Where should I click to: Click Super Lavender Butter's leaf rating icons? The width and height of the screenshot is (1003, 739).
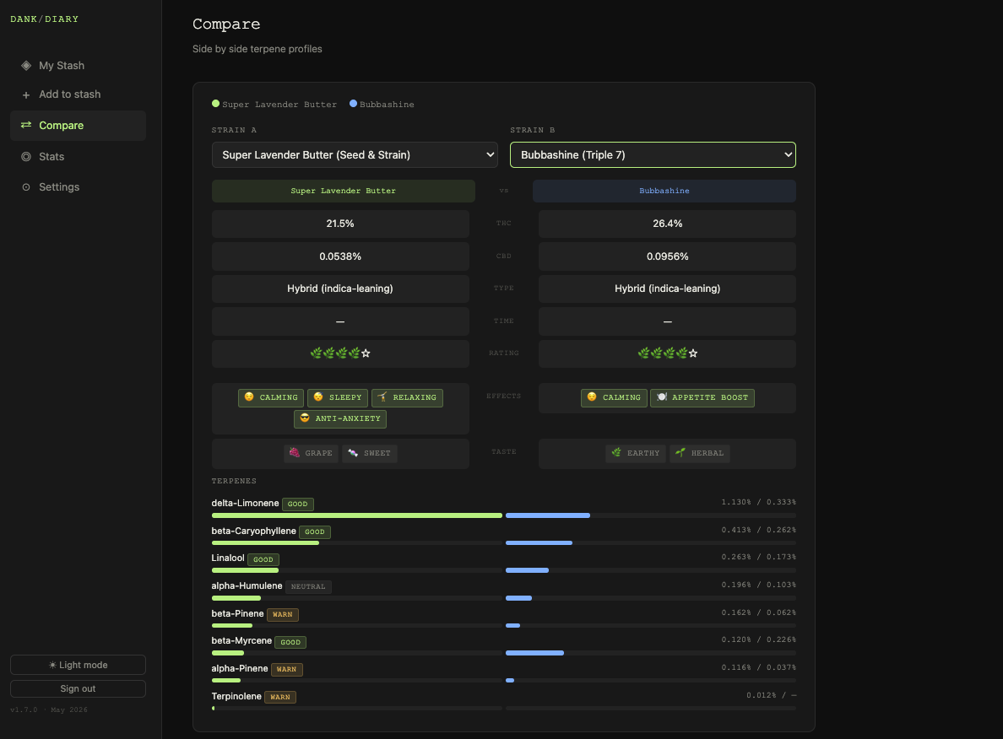pos(340,353)
